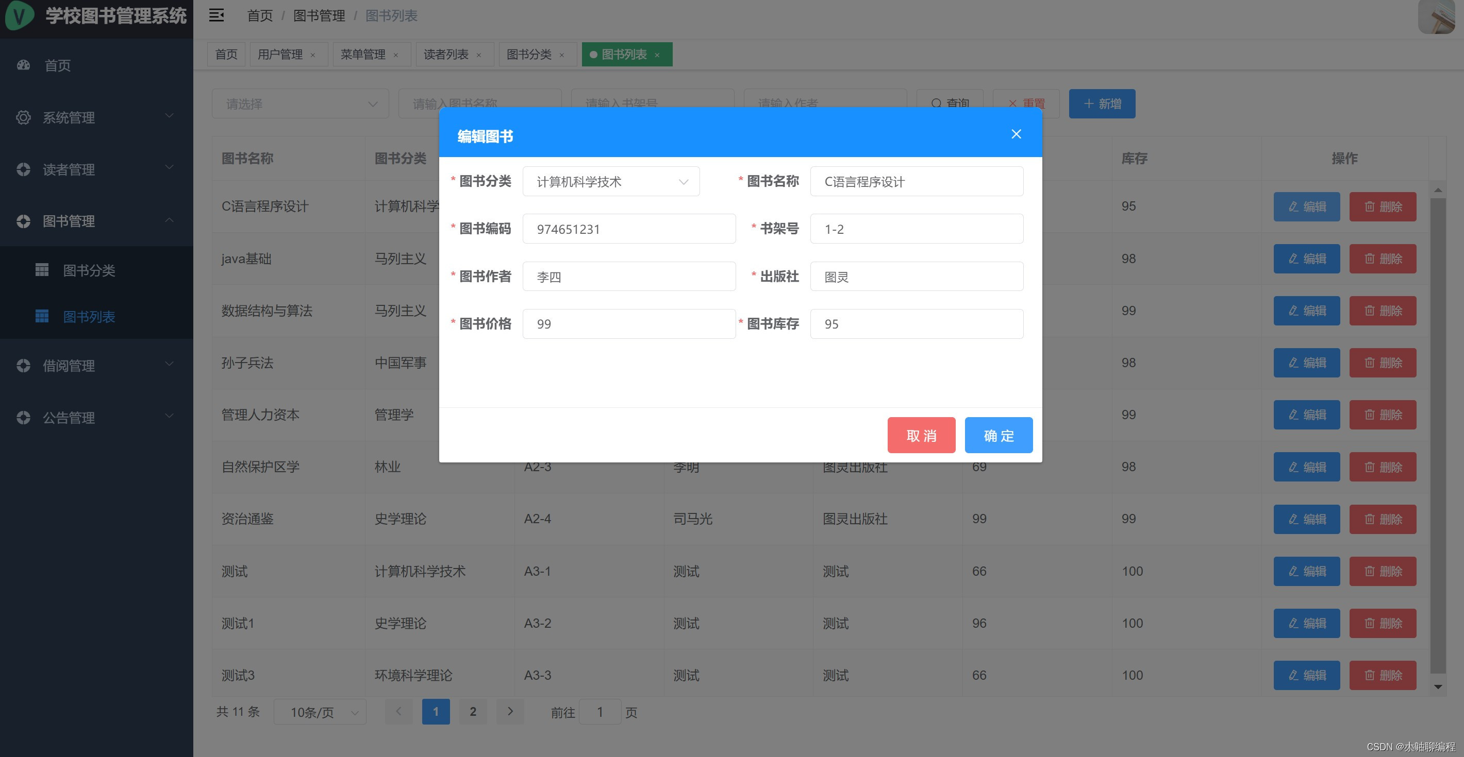Click the gear icon beside 系统管理
This screenshot has width=1464, height=757.
pos(23,117)
